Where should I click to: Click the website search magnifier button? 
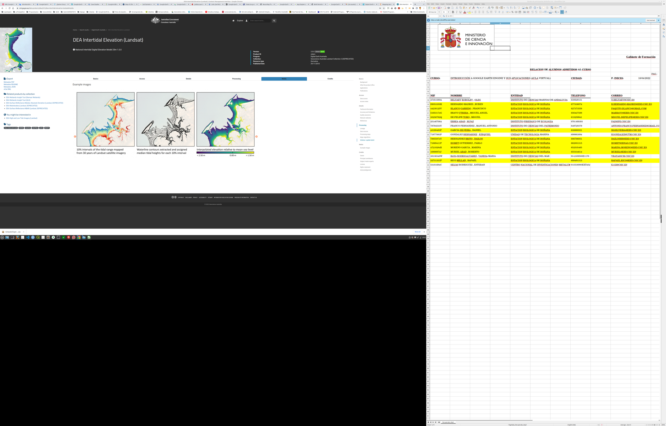tap(274, 21)
